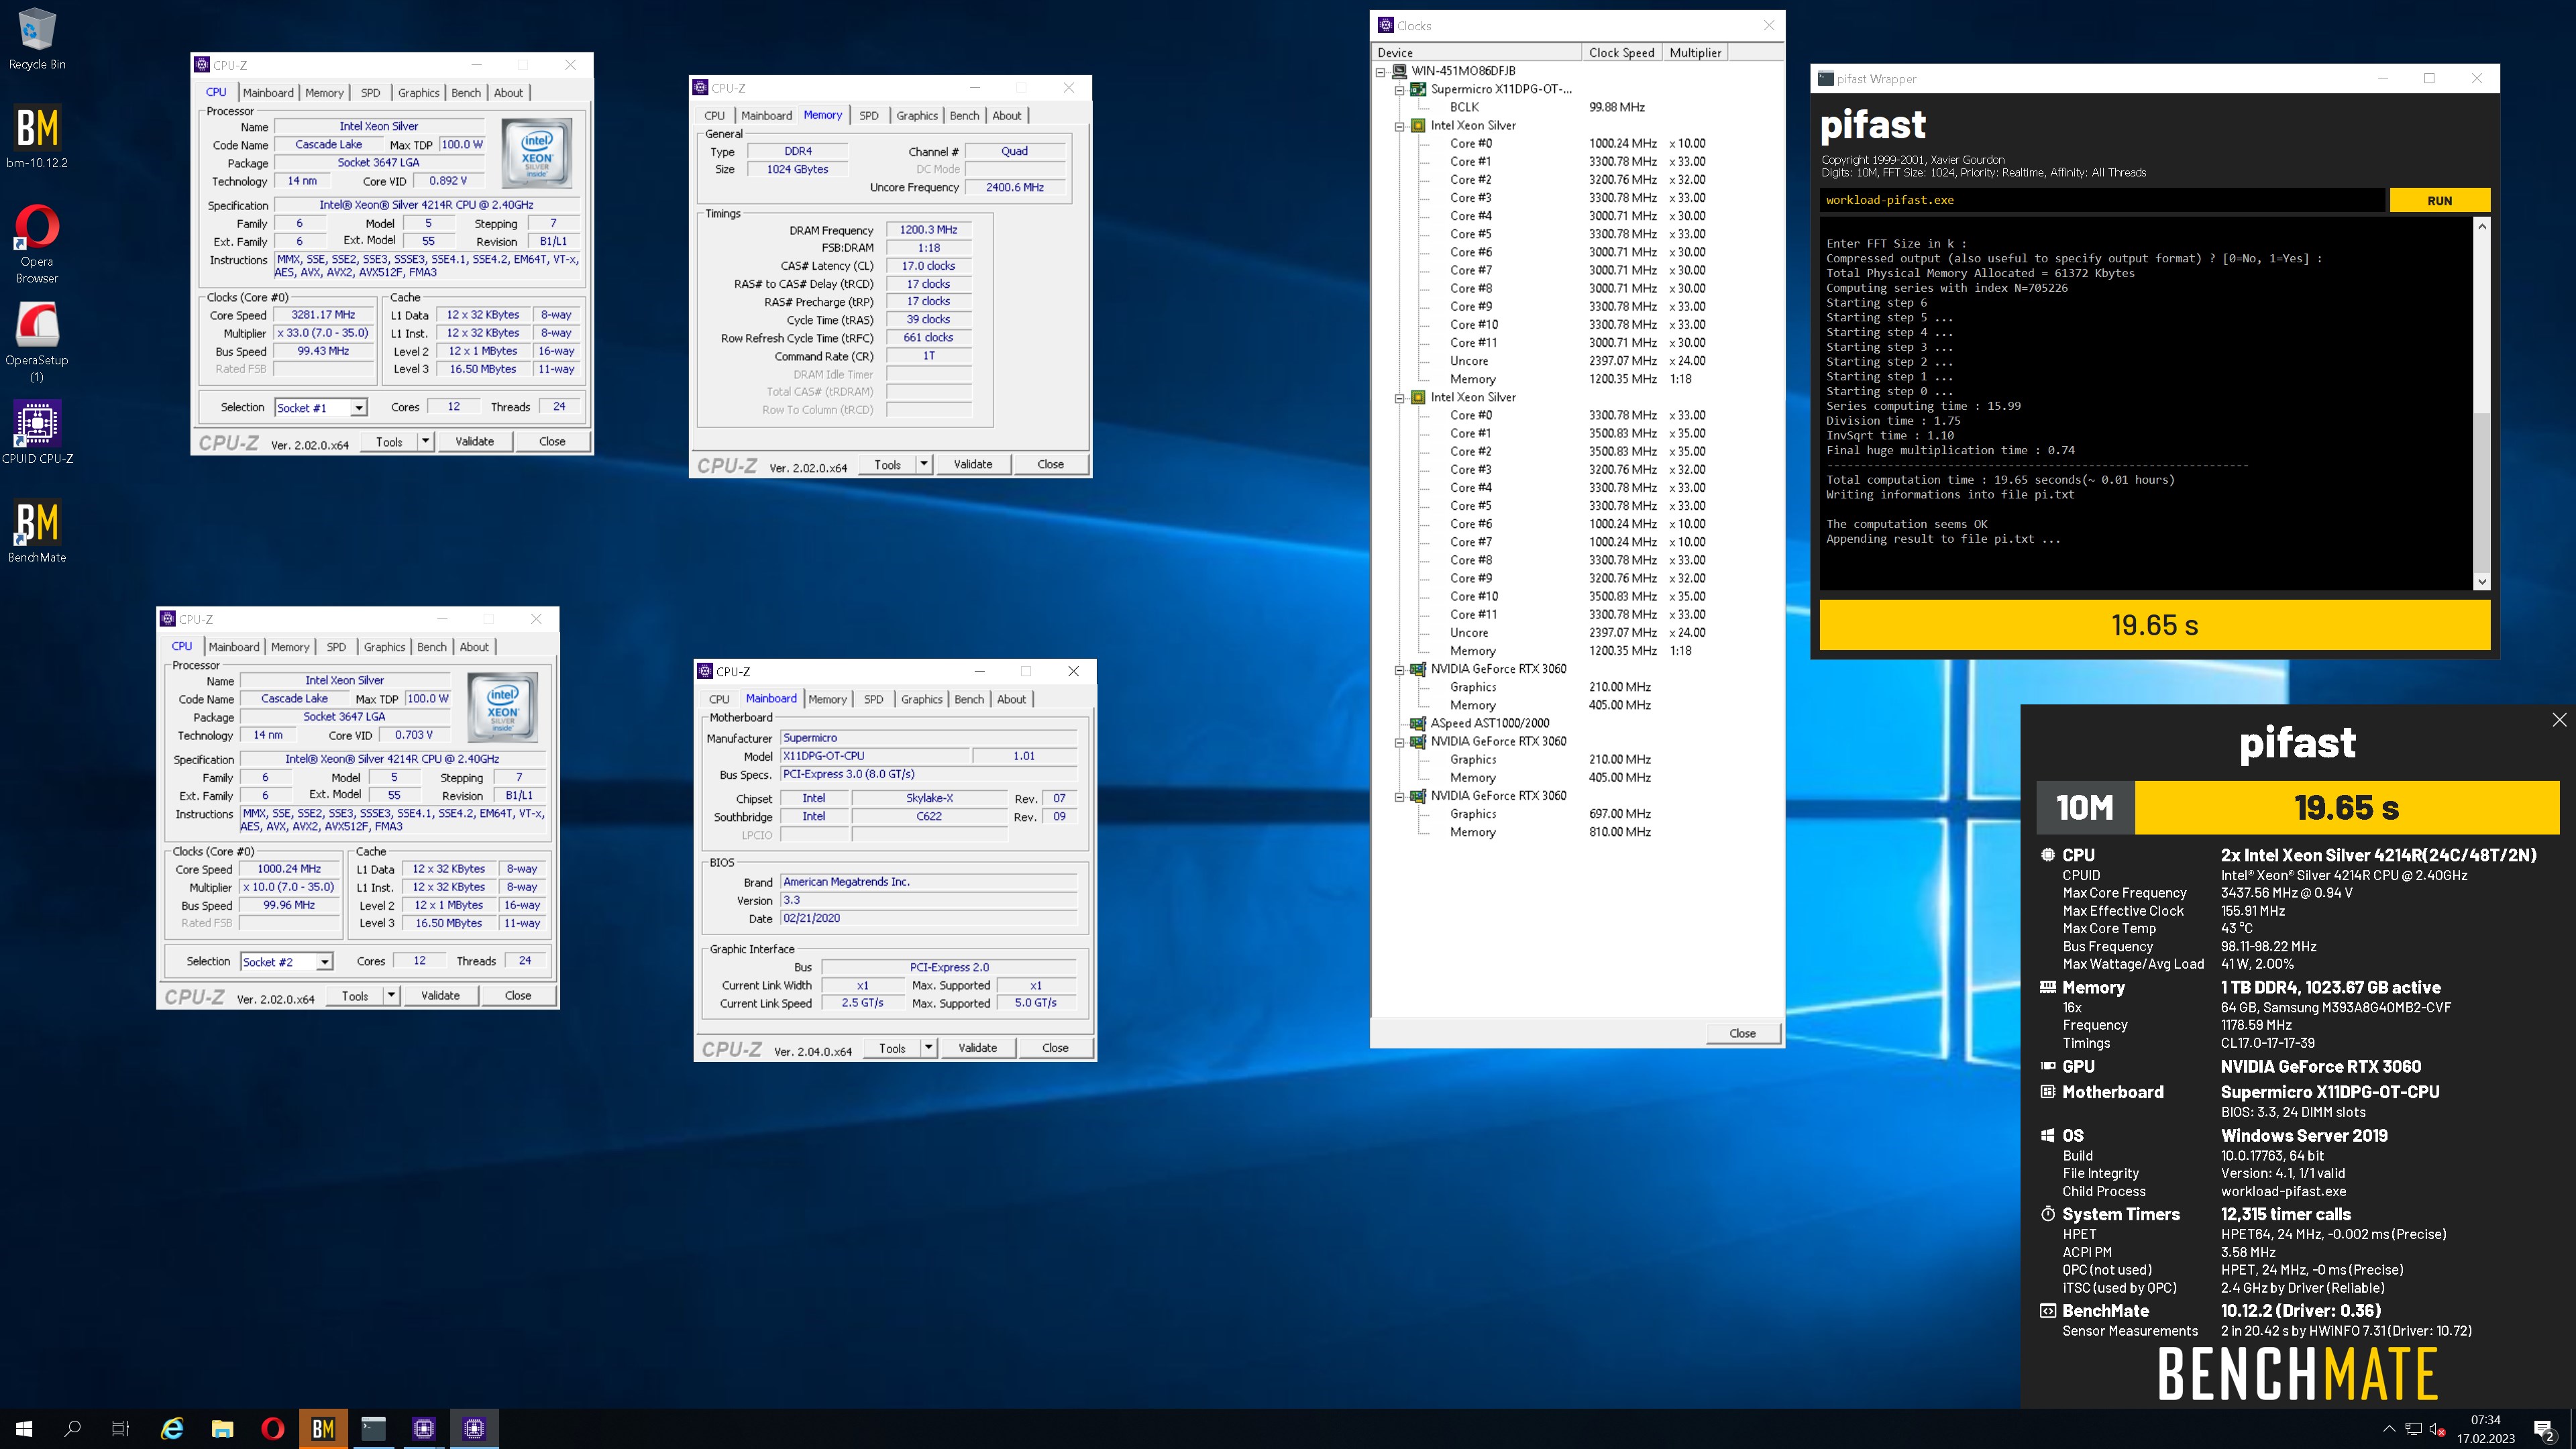Click the Opera icon in the taskbar
The width and height of the screenshot is (2576, 1449).
pos(272,1428)
